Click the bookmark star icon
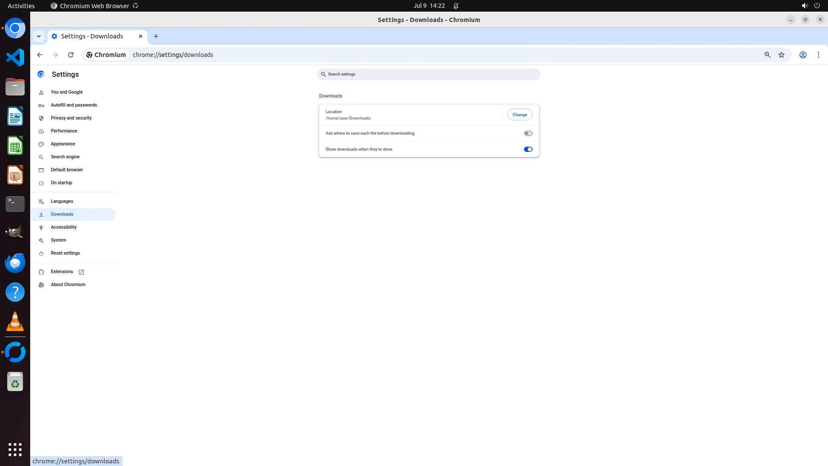 point(781,55)
